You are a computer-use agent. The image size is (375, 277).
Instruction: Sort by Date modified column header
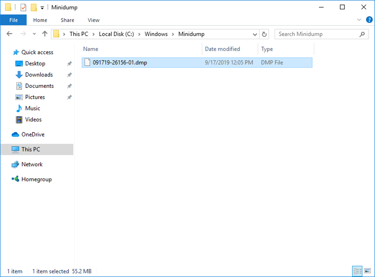coord(223,49)
